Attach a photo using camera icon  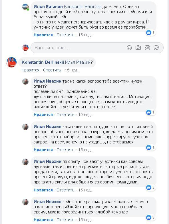pos(138,48)
